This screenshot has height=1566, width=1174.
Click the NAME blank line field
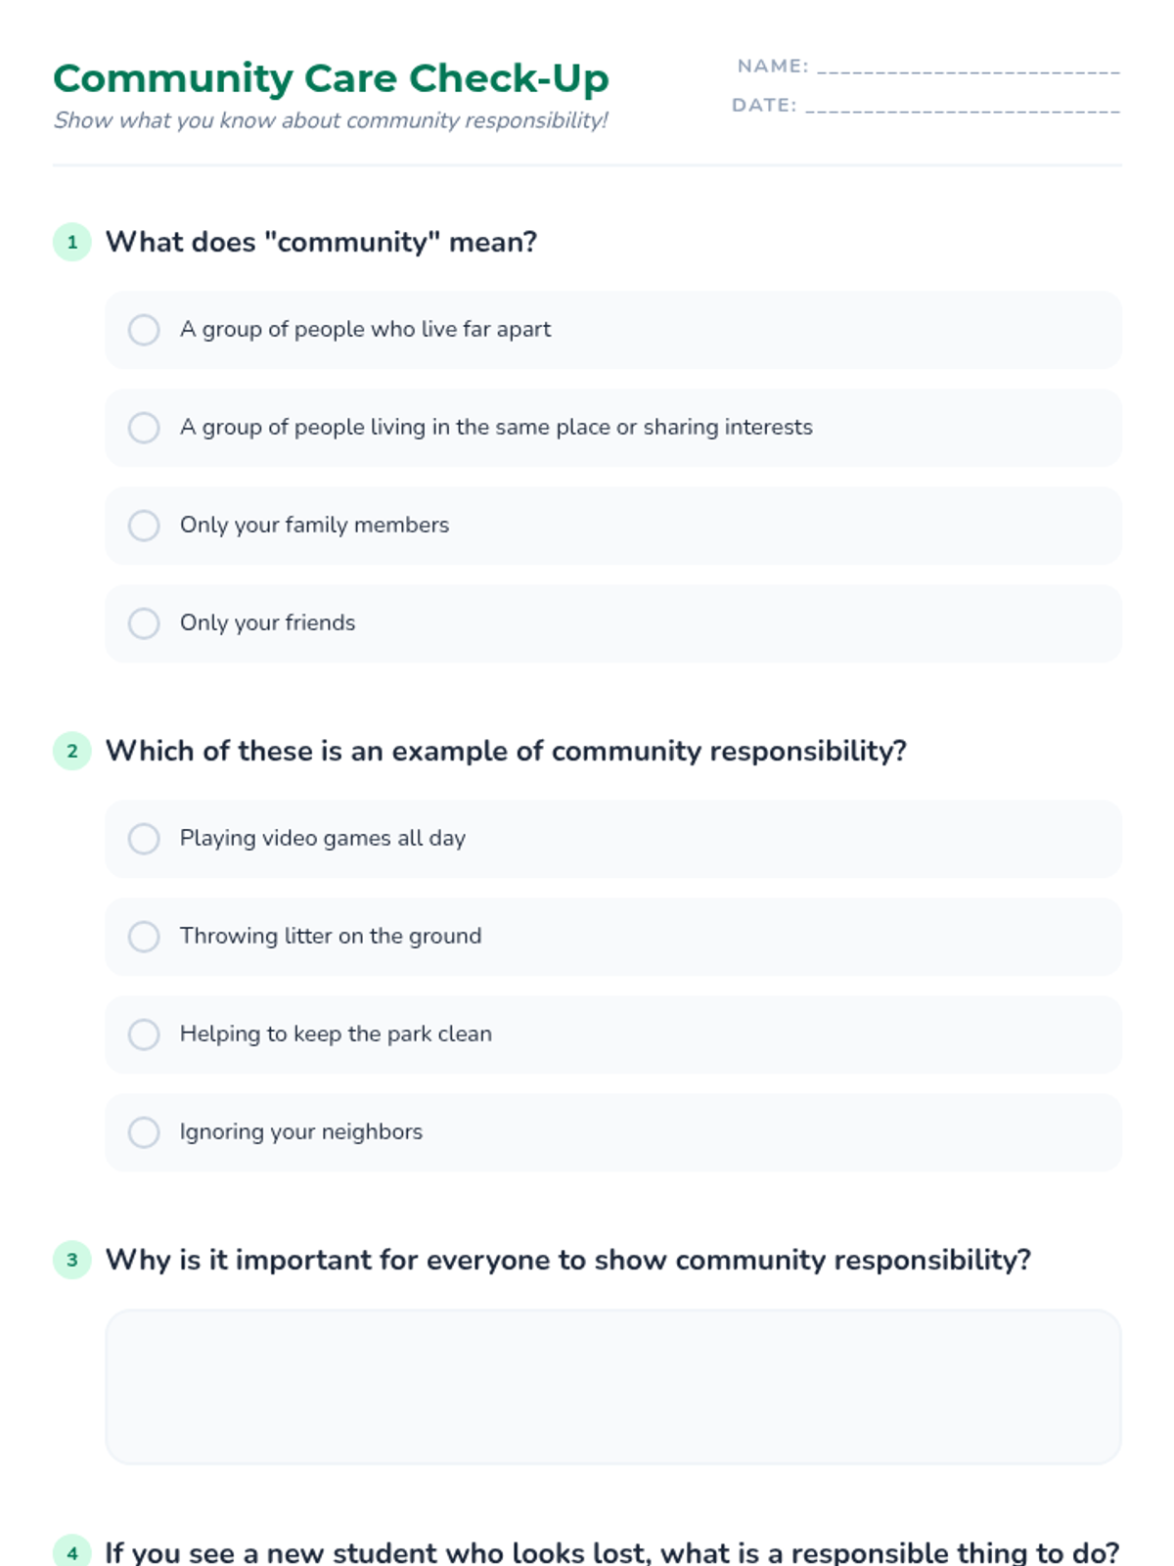point(968,67)
